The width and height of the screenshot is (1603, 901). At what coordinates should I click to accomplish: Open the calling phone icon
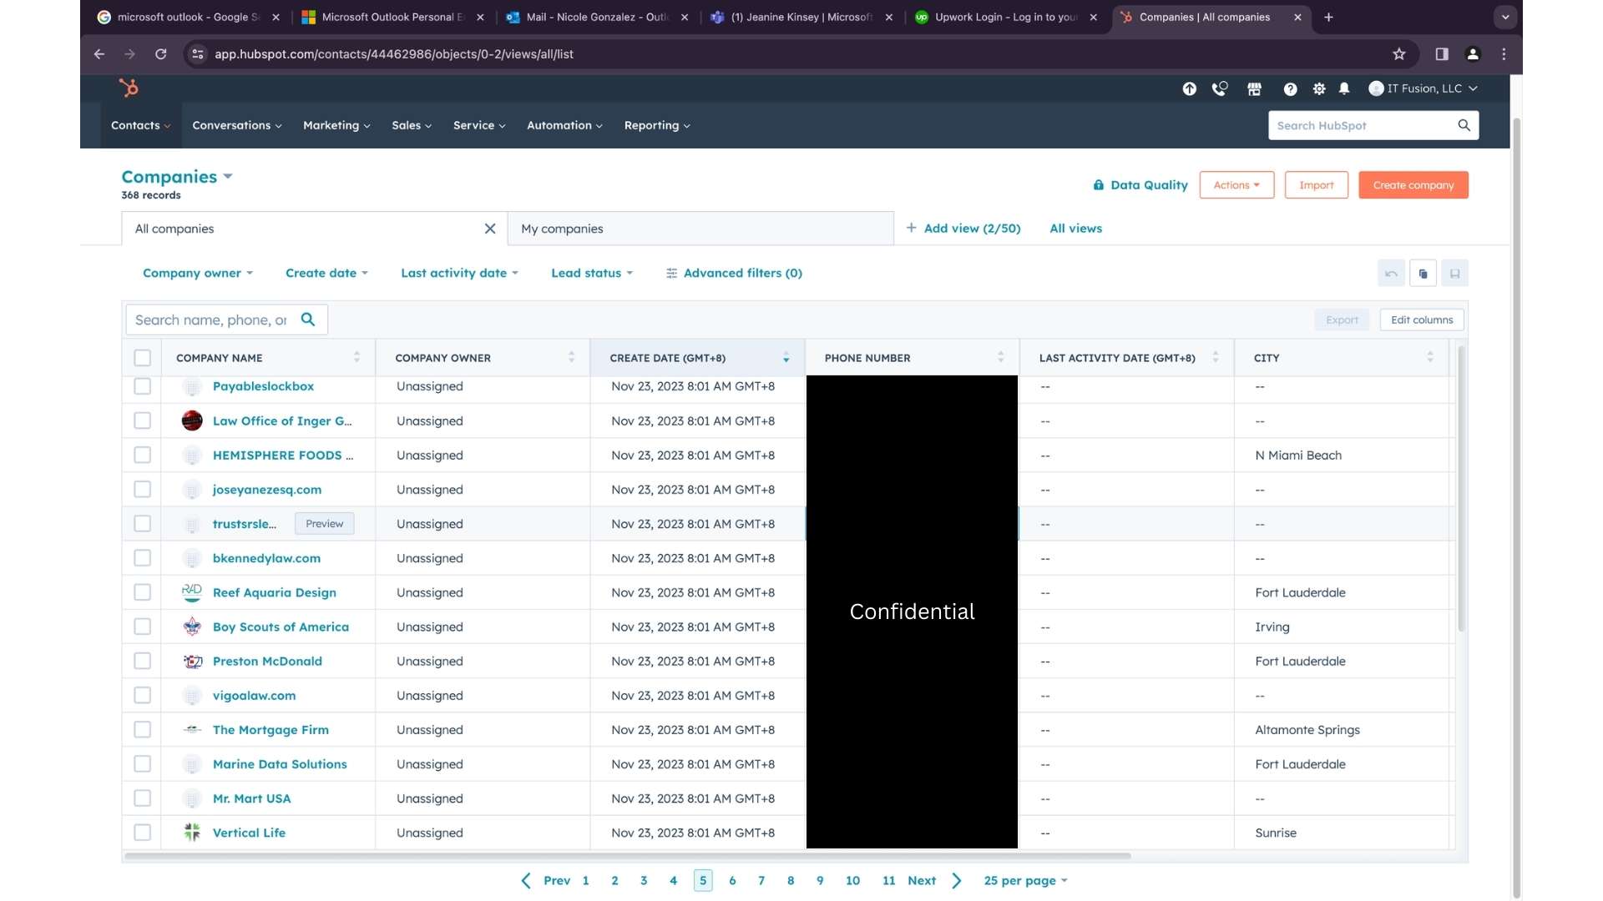pyautogui.click(x=1220, y=88)
